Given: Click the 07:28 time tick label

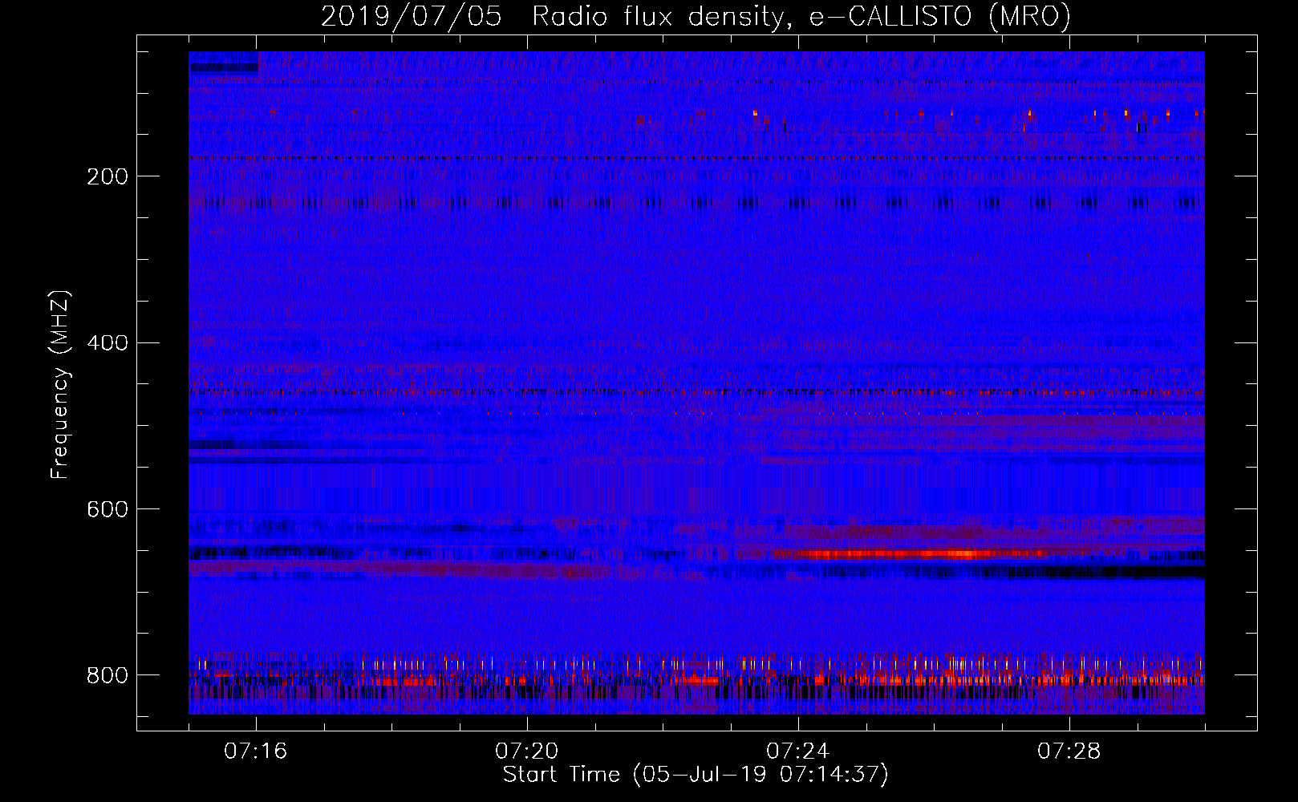Looking at the screenshot, I should pyautogui.click(x=1069, y=751).
